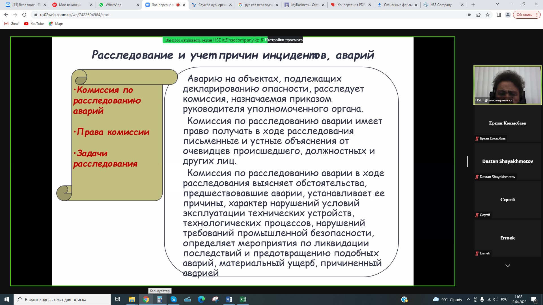
Task: Open Windows Start menu
Action: point(7,299)
